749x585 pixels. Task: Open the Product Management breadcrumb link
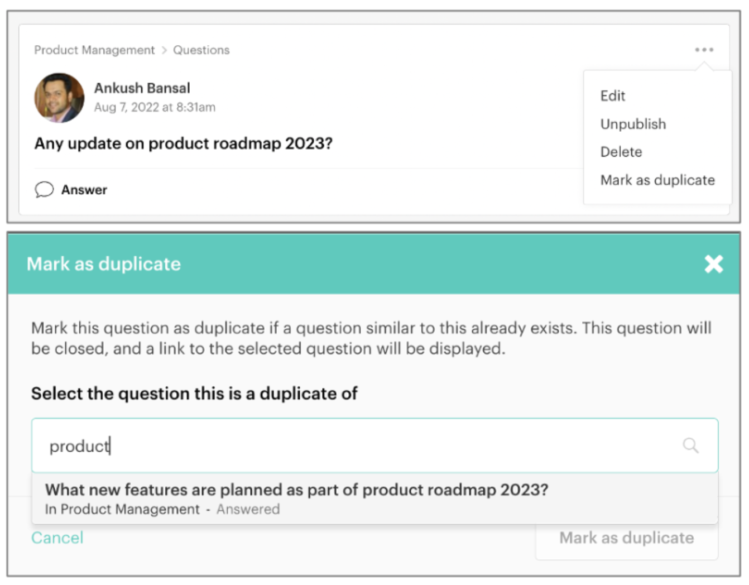tap(94, 50)
